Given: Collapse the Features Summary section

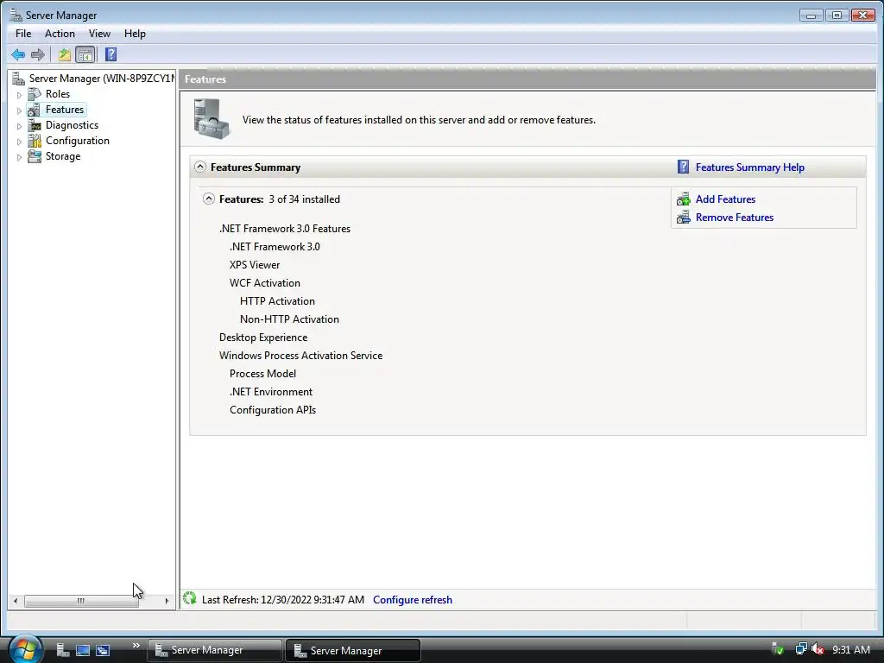Looking at the screenshot, I should [x=200, y=167].
